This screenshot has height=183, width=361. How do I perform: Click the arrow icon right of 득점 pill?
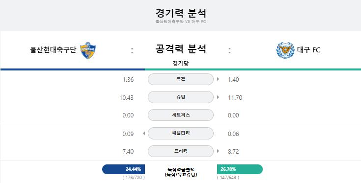[218, 79]
